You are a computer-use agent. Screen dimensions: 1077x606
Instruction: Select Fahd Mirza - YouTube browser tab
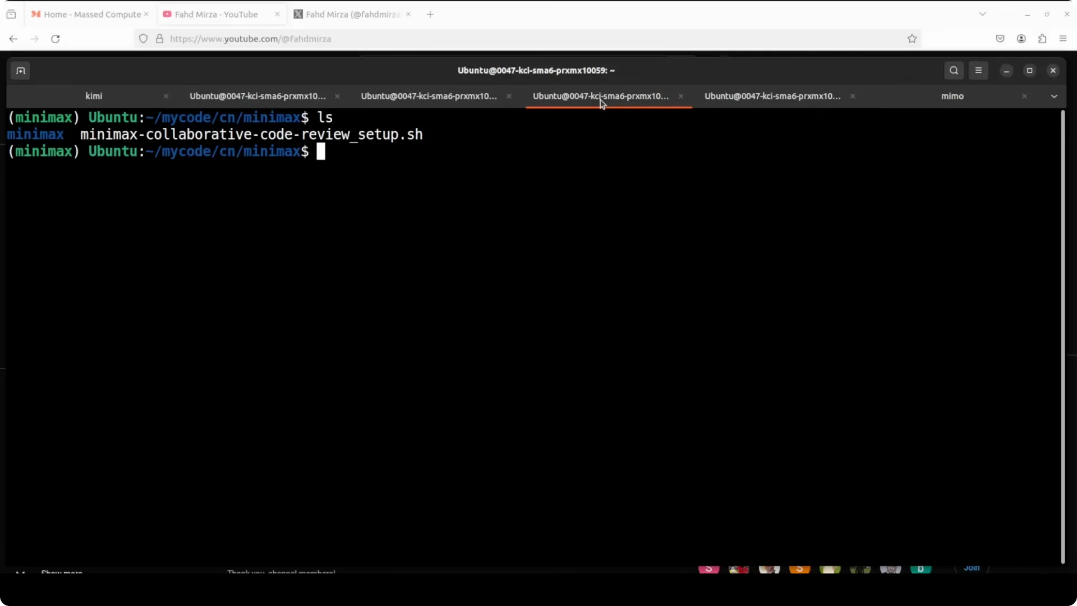(216, 15)
